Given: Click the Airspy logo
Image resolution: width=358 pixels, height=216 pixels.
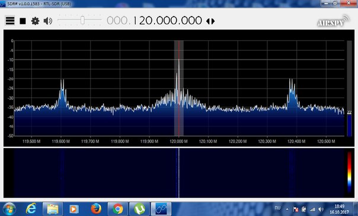Looking at the screenshot, I should [x=333, y=21].
